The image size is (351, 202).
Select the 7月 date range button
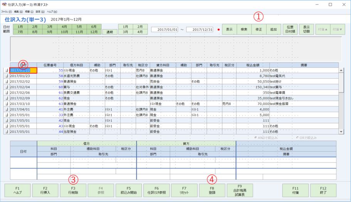(20, 32)
